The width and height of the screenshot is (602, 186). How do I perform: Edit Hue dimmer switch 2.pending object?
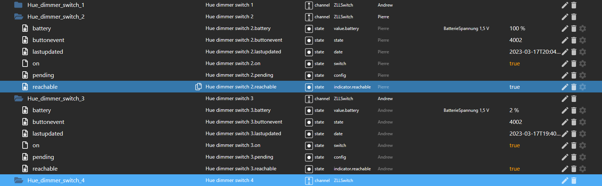[565, 75]
